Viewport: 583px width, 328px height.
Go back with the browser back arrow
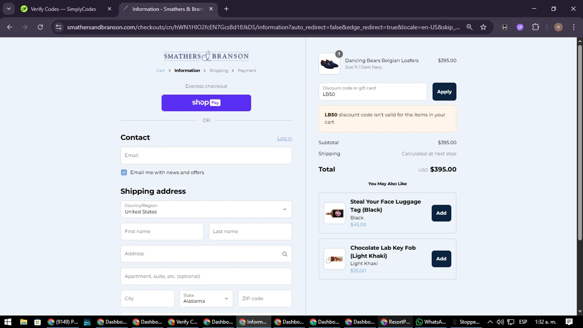click(10, 27)
